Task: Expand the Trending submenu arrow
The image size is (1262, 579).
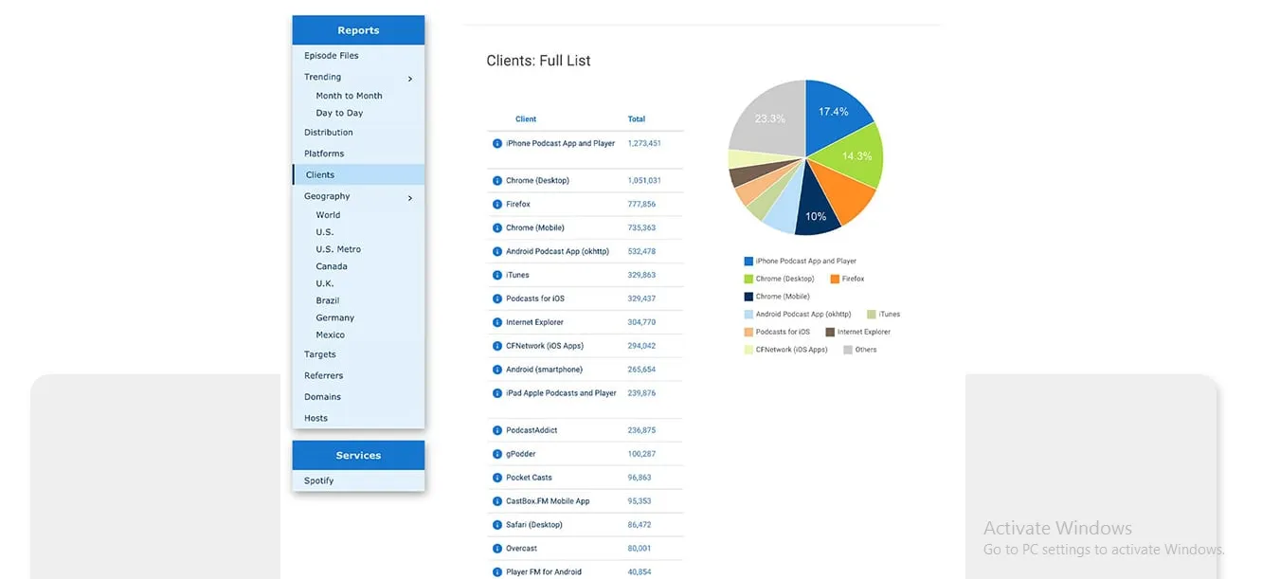Action: point(410,79)
